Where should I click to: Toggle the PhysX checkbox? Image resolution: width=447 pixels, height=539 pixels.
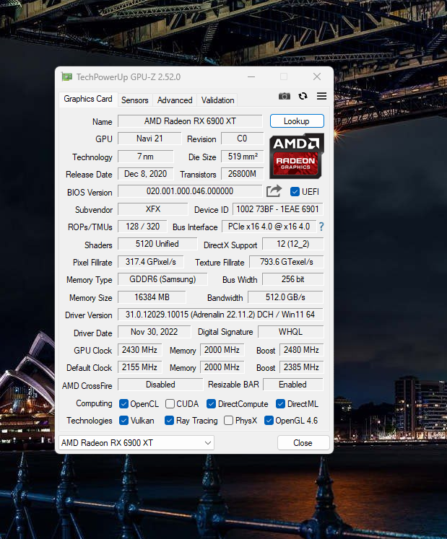coord(228,420)
